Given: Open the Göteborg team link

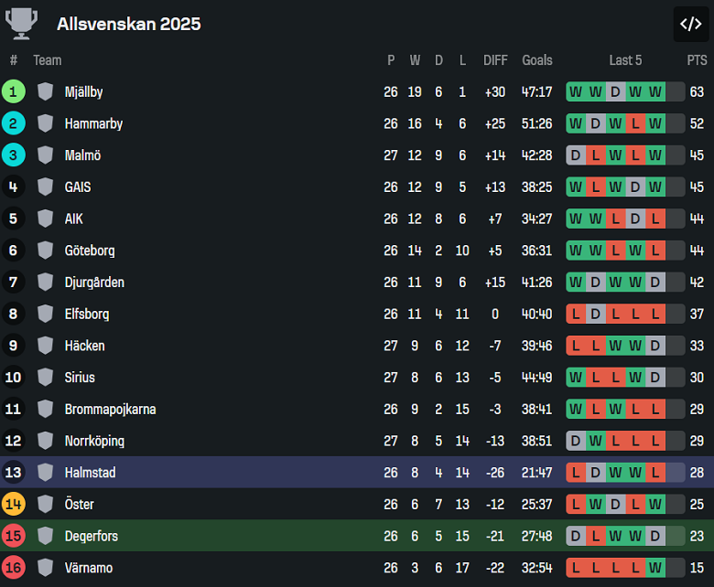Looking at the screenshot, I should (90, 251).
